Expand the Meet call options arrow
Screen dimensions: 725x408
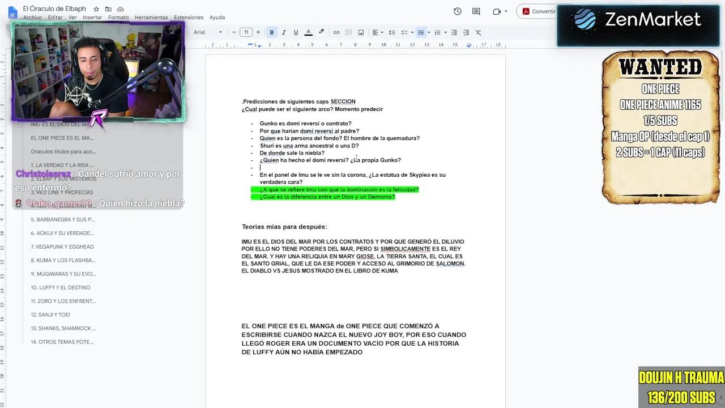(506, 11)
